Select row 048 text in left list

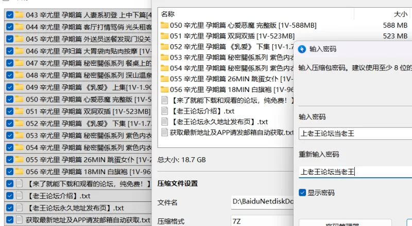point(89,75)
